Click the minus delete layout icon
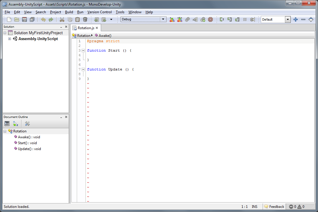Viewport: 318px width, 212px height. [x=303, y=19]
